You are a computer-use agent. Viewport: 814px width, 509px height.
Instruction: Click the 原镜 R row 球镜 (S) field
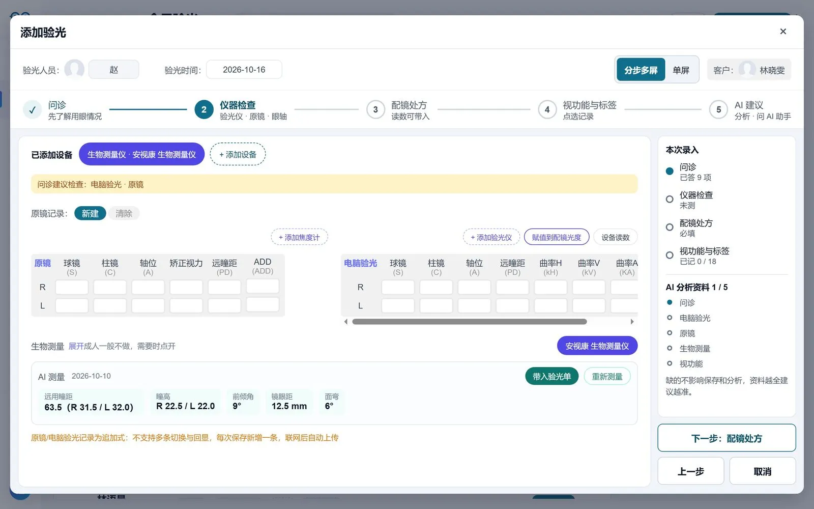point(72,287)
